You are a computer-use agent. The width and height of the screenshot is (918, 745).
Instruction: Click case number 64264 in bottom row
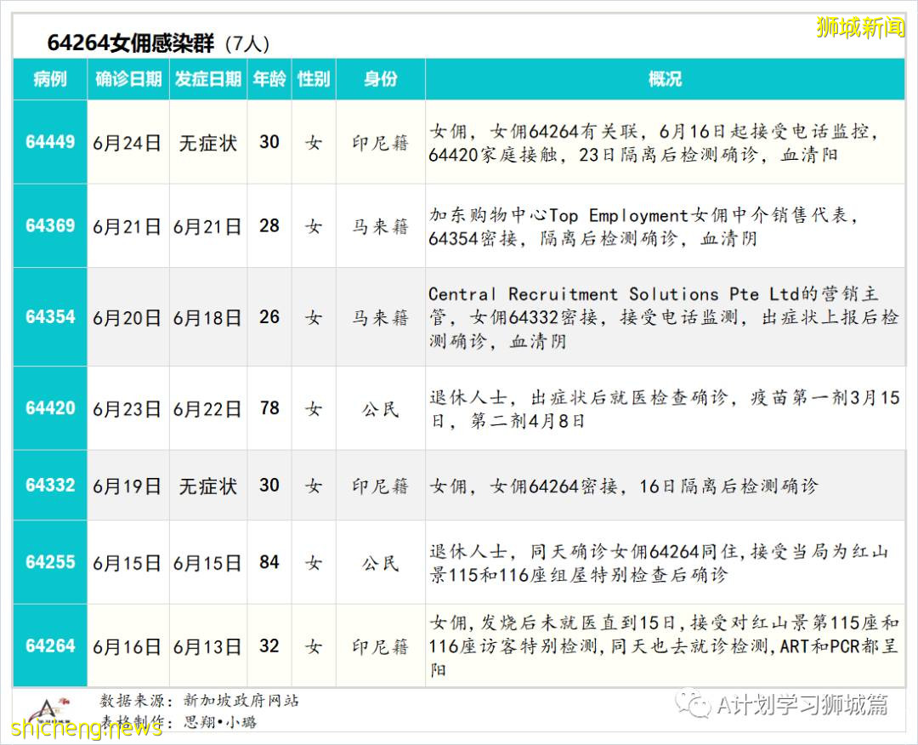pos(50,645)
